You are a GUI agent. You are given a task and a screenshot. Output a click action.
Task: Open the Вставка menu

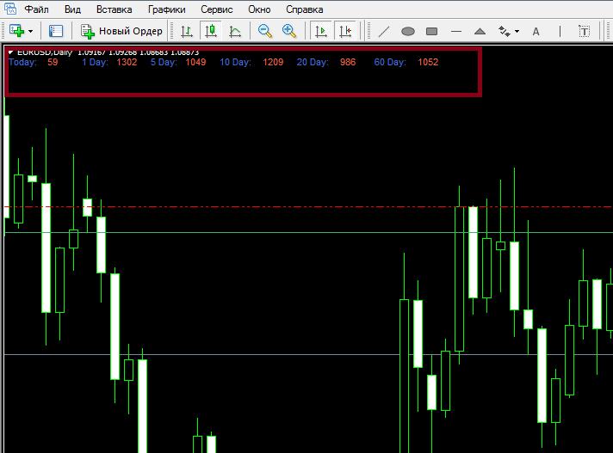pos(115,9)
